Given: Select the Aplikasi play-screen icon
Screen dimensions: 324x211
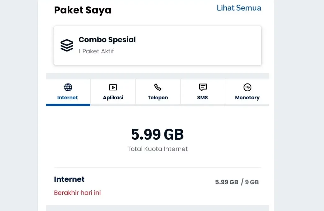Looking at the screenshot, I should click(113, 88).
